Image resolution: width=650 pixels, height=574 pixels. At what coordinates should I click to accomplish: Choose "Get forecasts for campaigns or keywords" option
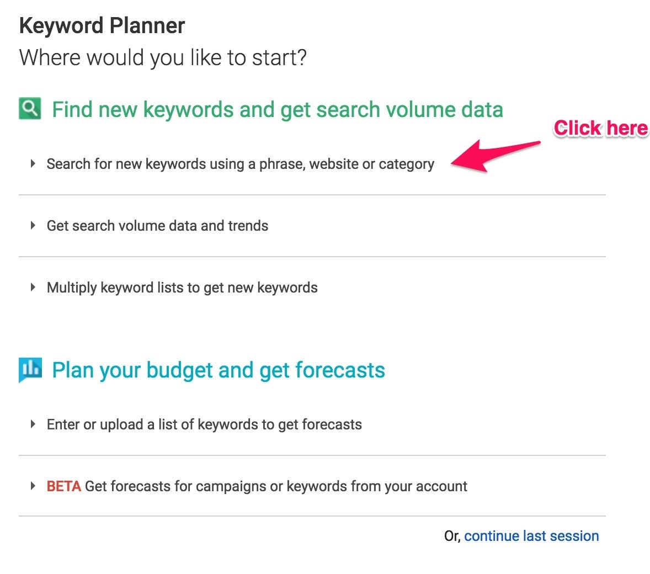pyautogui.click(x=276, y=486)
